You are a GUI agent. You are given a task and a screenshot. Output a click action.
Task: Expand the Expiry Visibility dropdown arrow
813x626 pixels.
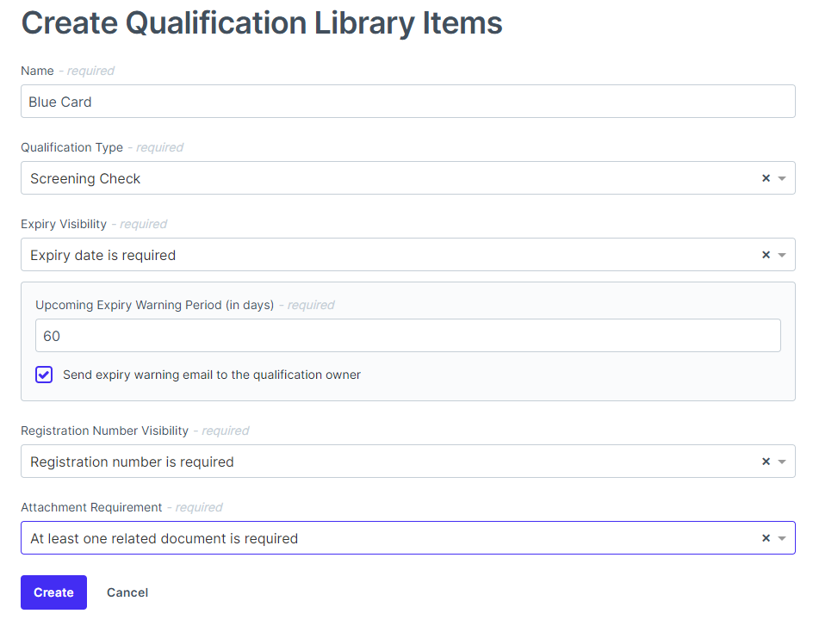(782, 255)
